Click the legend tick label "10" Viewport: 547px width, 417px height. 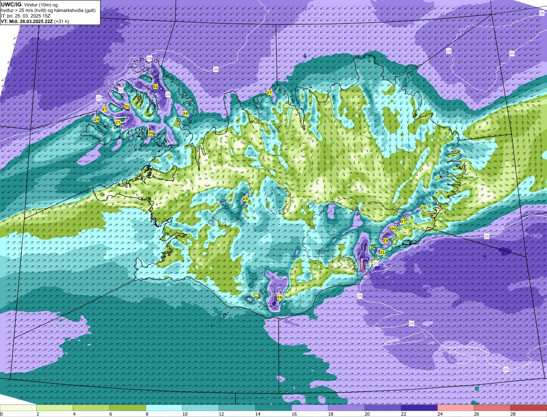(x=185, y=414)
